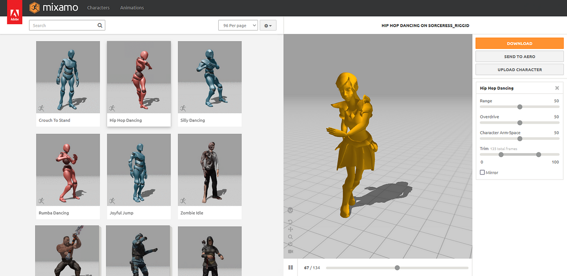Viewport: 567px width, 276px height.
Task: Click the Overdrive value 50
Action: point(556,117)
